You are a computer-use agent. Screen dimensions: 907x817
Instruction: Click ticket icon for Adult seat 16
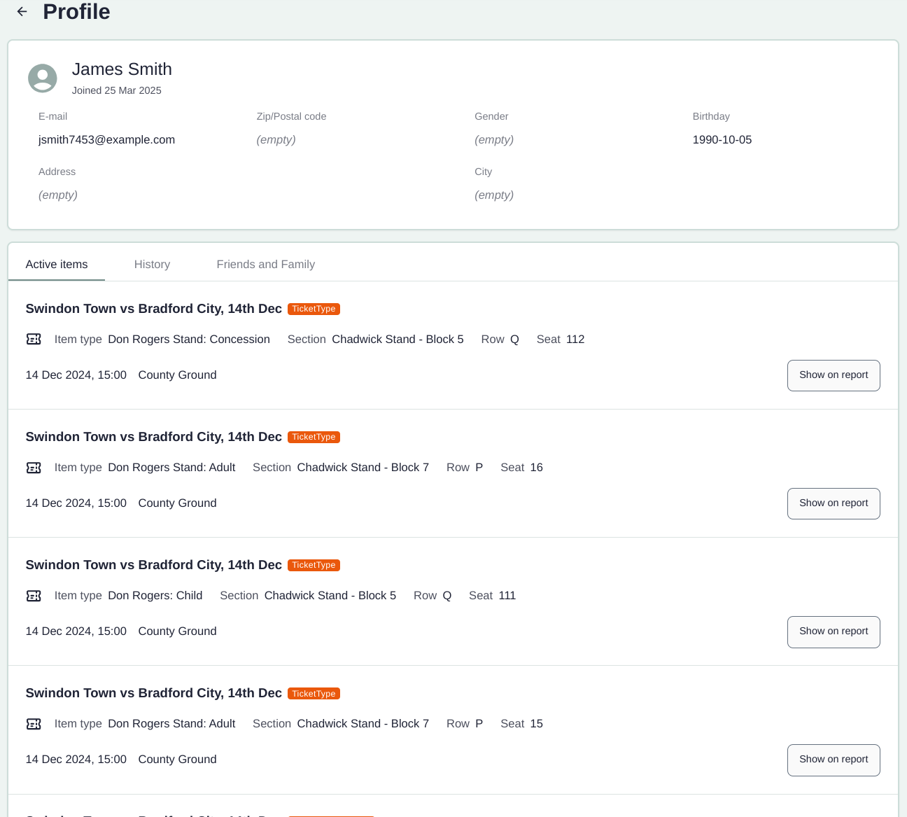(x=34, y=468)
